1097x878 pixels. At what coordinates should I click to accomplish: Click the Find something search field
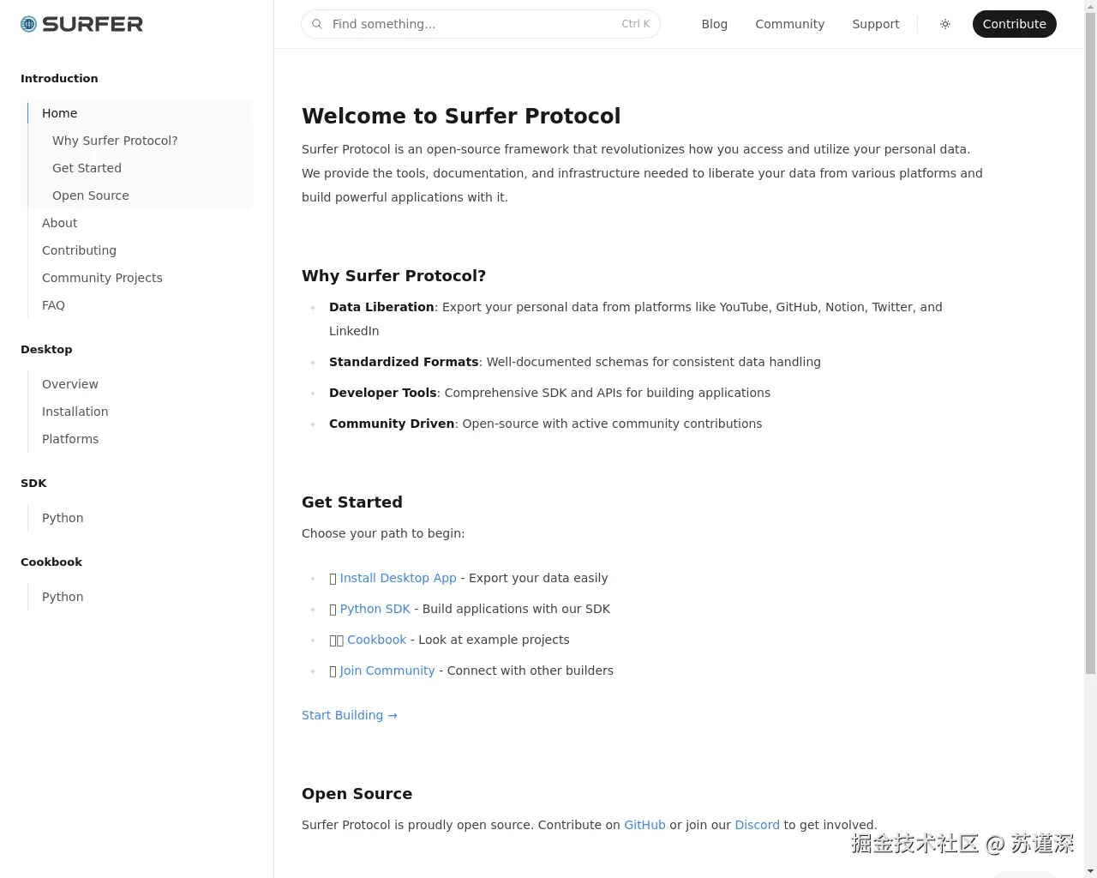[x=480, y=24]
